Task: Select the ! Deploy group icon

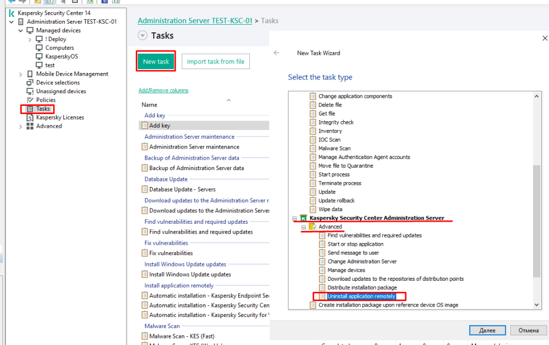Action: pyautogui.click(x=39, y=39)
